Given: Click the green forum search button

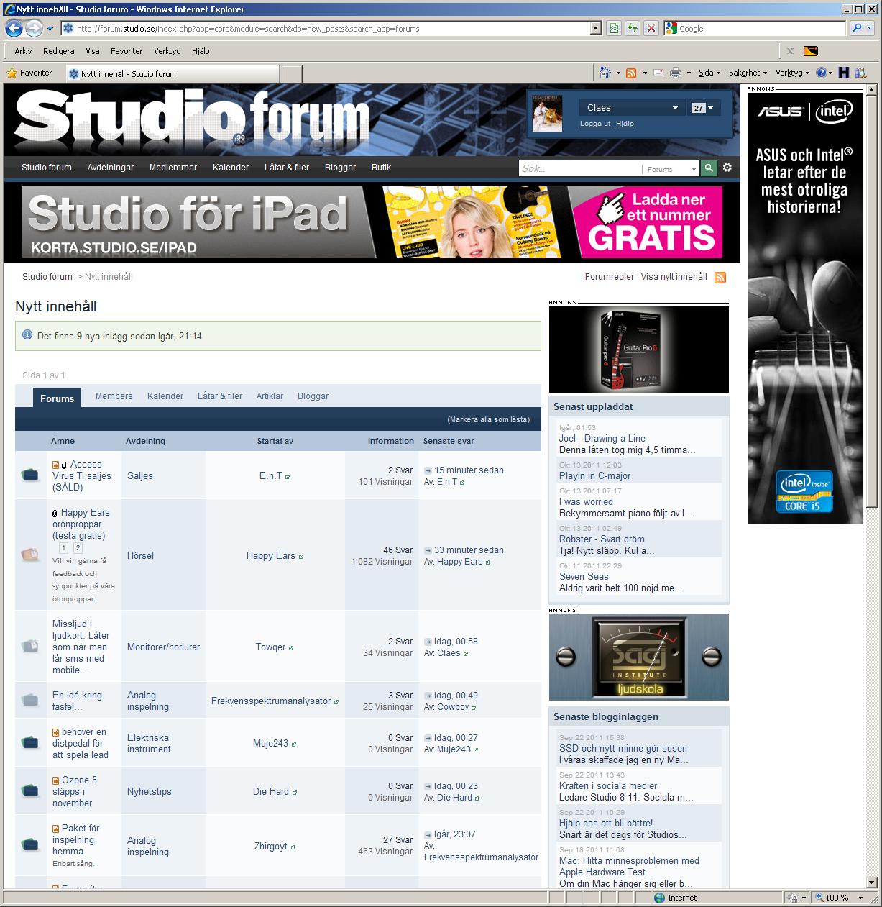Looking at the screenshot, I should [x=709, y=168].
